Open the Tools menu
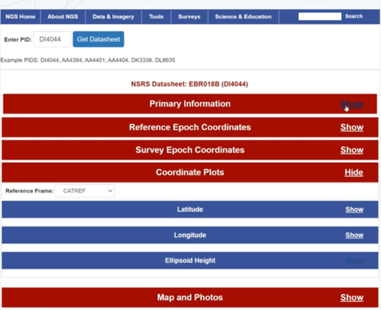This screenshot has width=381, height=310. point(156,17)
